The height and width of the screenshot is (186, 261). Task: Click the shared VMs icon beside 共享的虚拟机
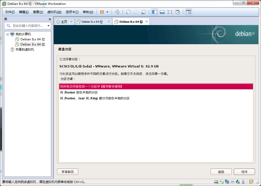point(12,50)
